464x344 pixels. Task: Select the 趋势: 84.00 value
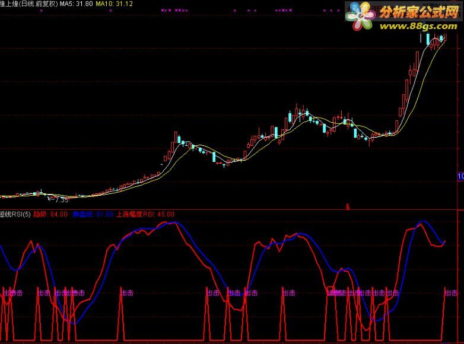coord(50,214)
